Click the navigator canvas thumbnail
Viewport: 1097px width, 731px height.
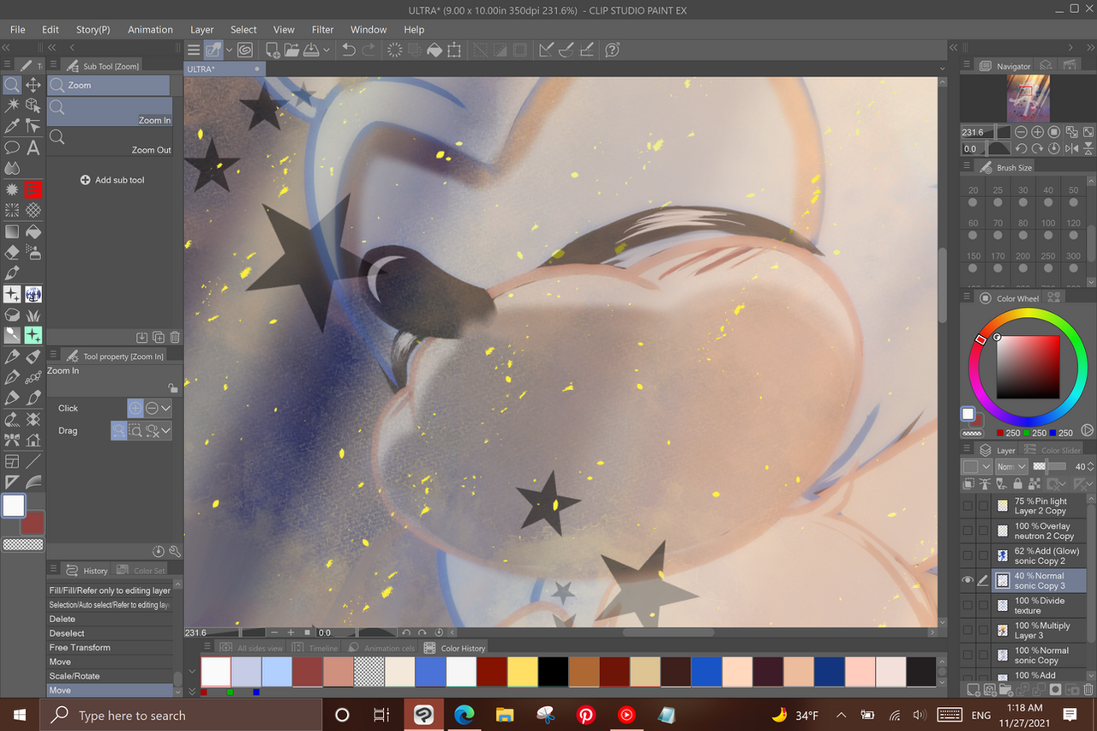[x=1028, y=98]
